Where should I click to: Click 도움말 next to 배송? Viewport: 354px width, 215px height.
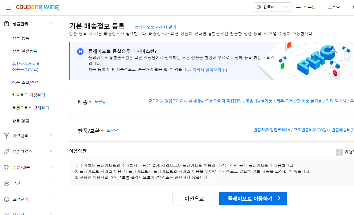(x=100, y=101)
